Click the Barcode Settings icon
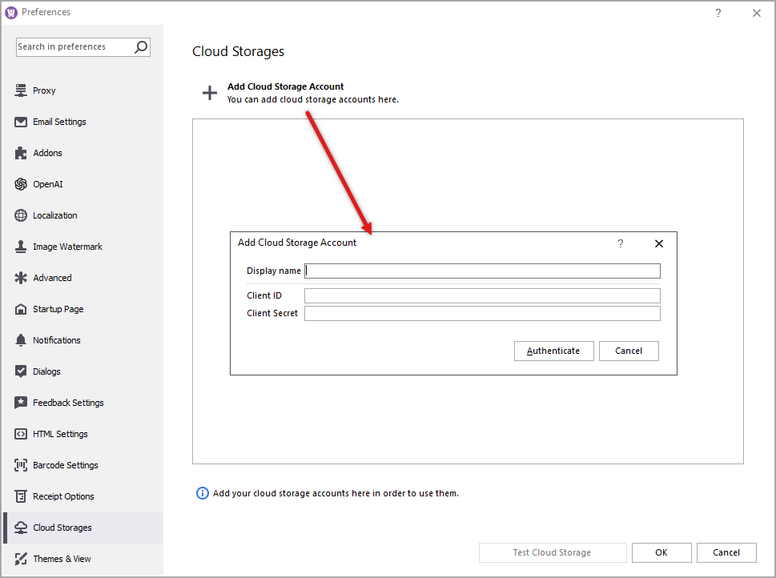 pos(20,464)
